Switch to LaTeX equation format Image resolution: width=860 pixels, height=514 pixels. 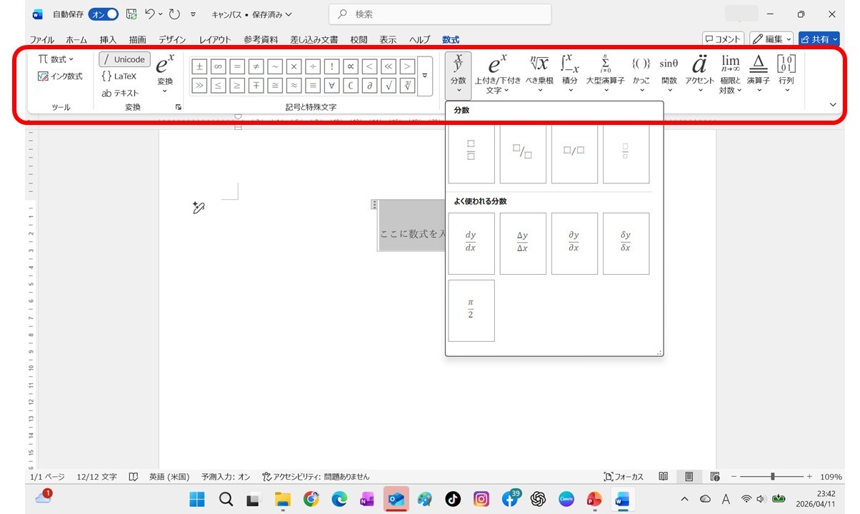[x=119, y=76]
